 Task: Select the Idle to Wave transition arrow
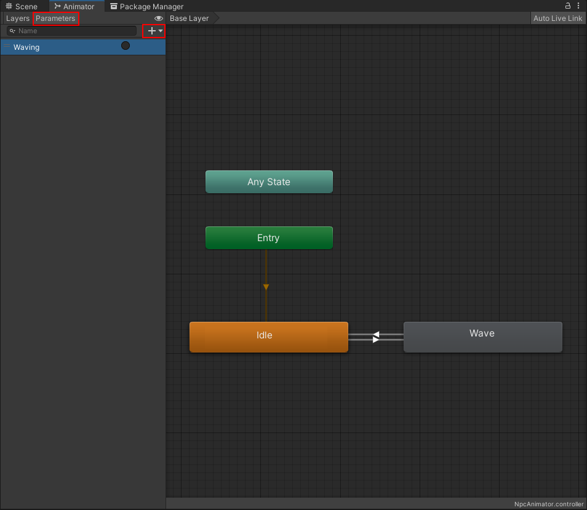pos(376,340)
